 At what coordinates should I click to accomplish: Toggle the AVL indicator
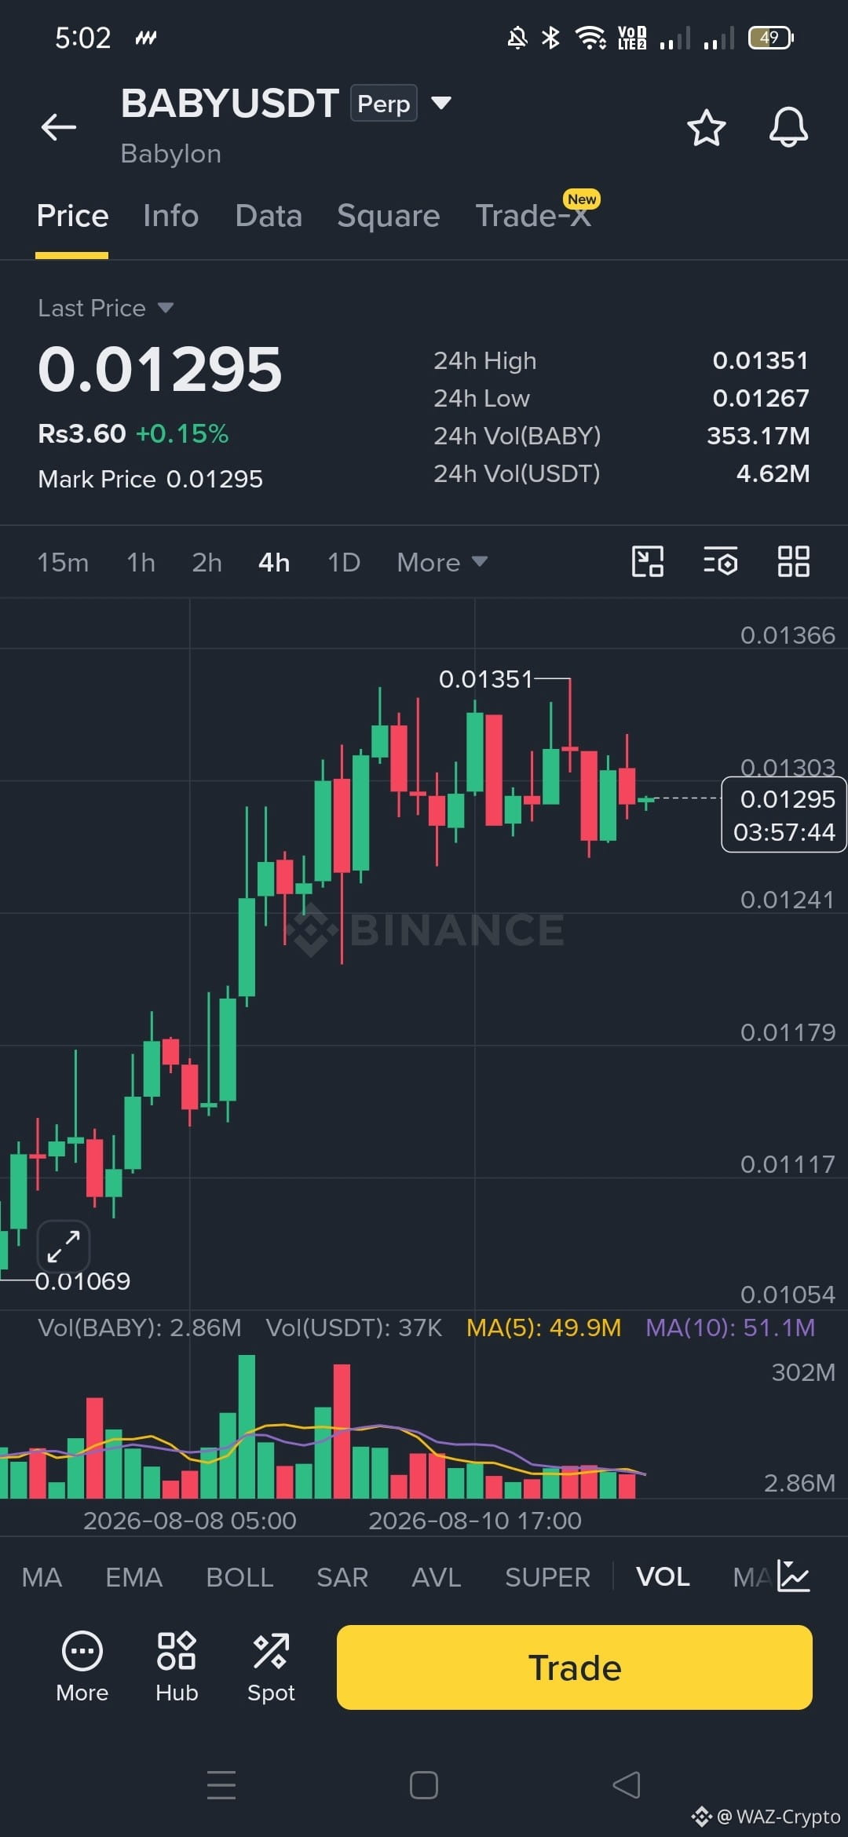(x=437, y=1576)
